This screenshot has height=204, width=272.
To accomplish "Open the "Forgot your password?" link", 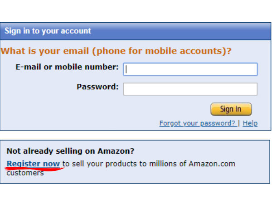I will coord(197,123).
